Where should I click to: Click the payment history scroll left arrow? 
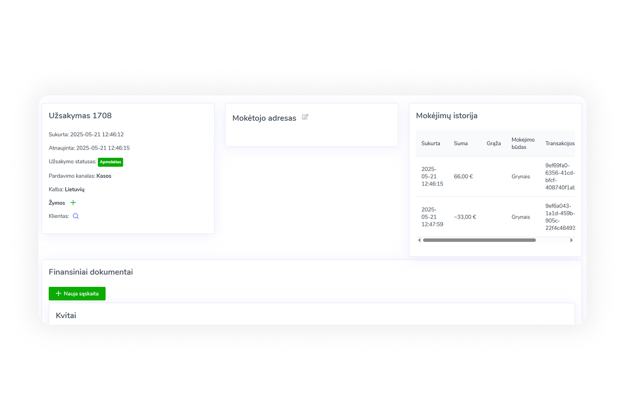419,240
